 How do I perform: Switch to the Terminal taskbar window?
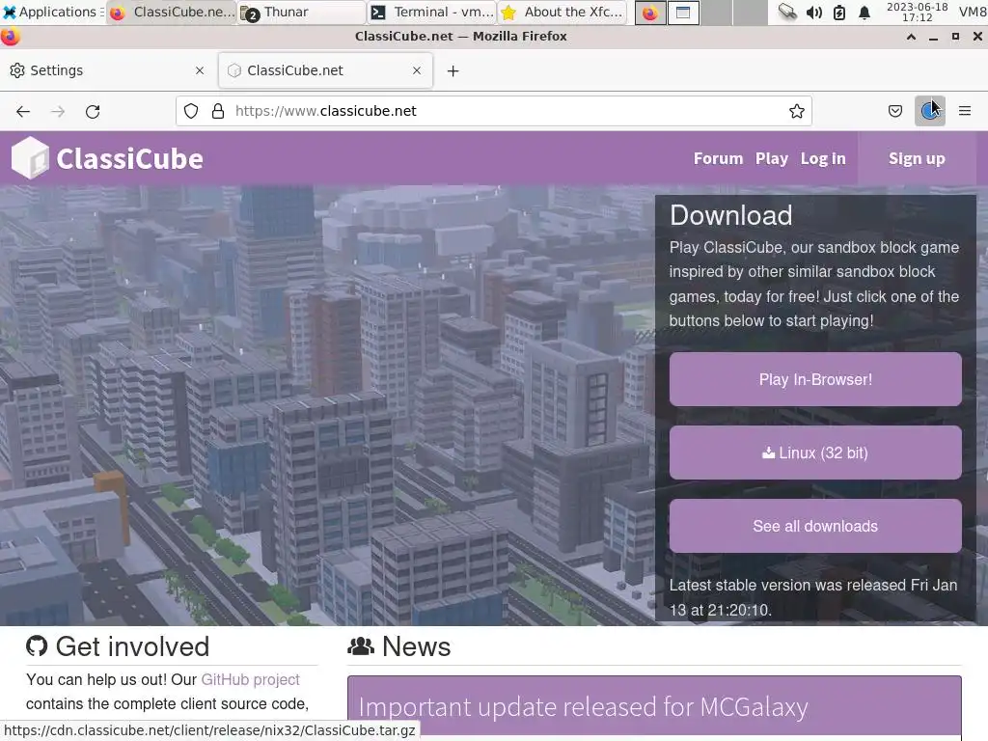tap(433, 12)
